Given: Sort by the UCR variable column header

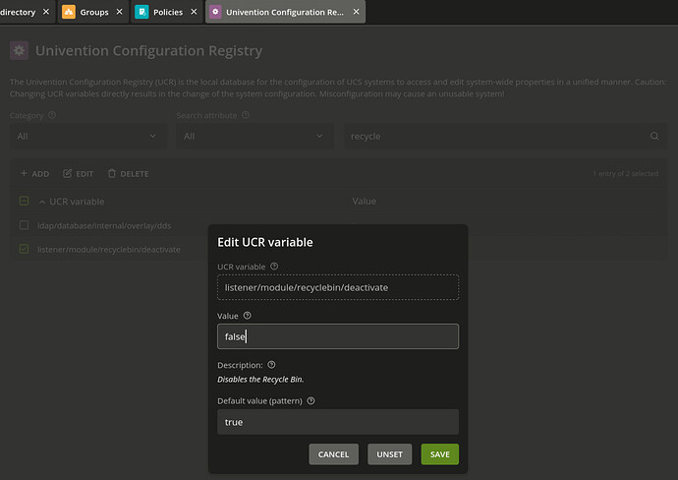Looking at the screenshot, I should [x=77, y=202].
